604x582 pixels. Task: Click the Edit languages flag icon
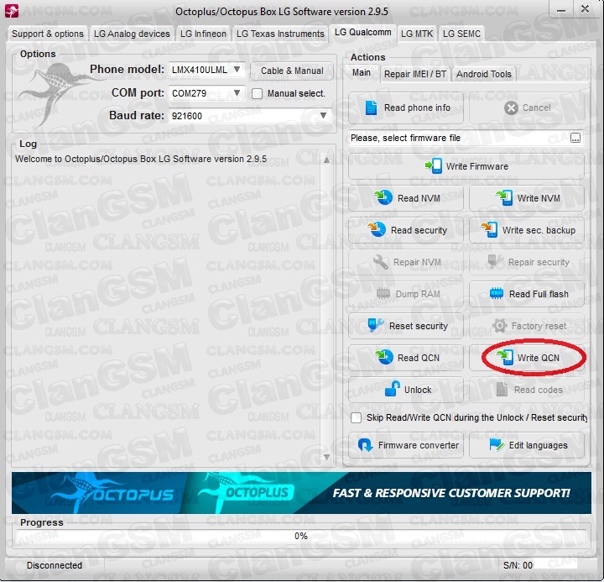(497, 445)
